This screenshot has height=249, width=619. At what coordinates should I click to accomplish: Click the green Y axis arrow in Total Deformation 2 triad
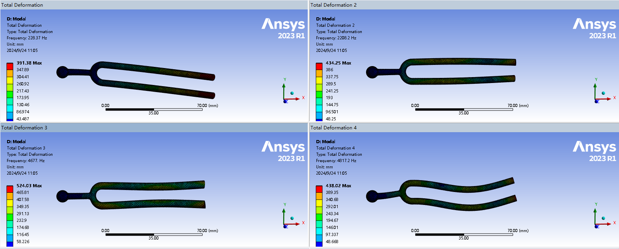596,87
